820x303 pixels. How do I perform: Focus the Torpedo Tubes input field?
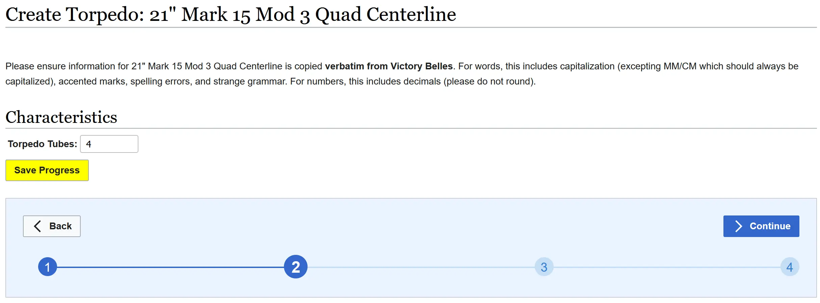(x=109, y=144)
